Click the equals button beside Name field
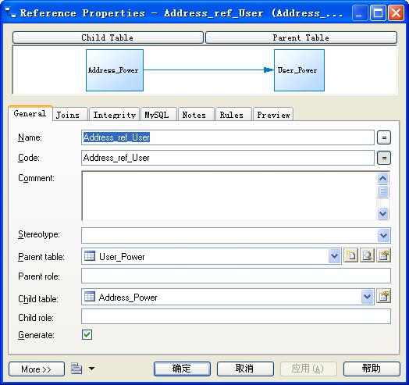 [384, 137]
